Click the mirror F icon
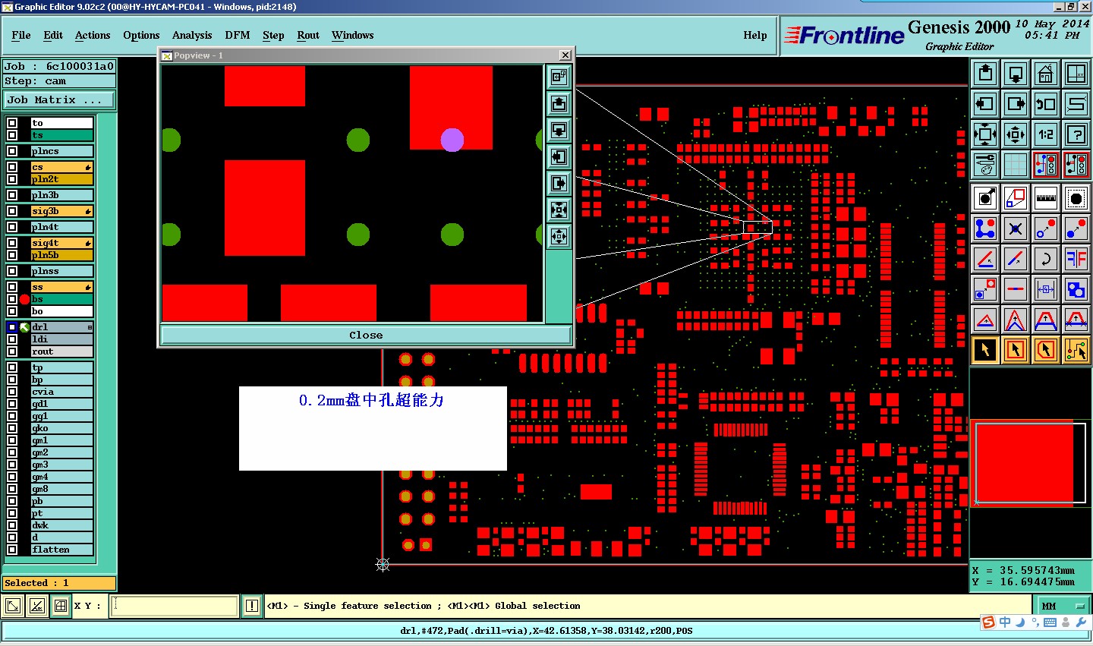This screenshot has height=646, width=1093. click(x=1076, y=259)
